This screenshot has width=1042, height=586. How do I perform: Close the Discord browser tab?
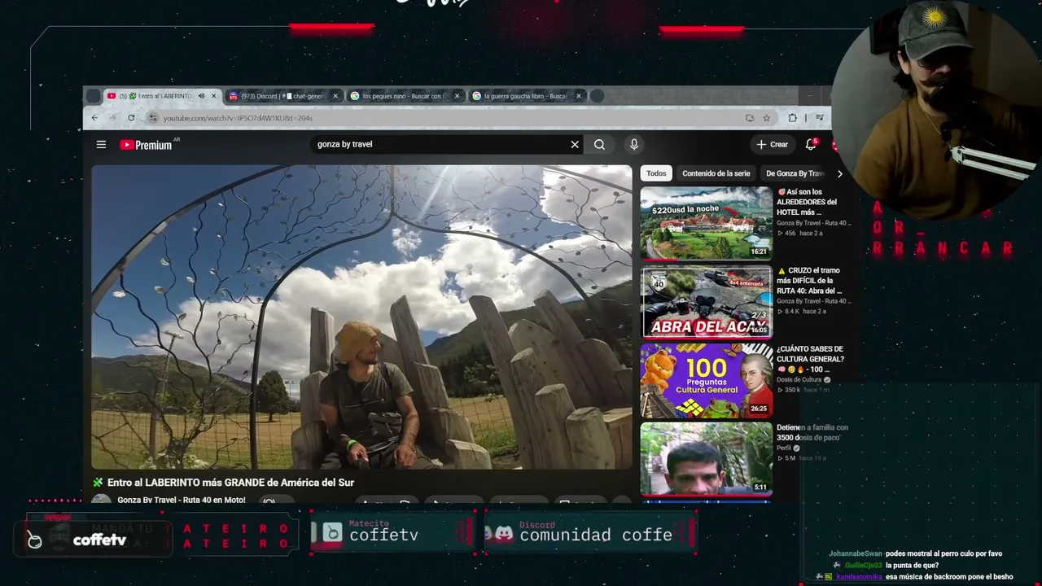(335, 96)
